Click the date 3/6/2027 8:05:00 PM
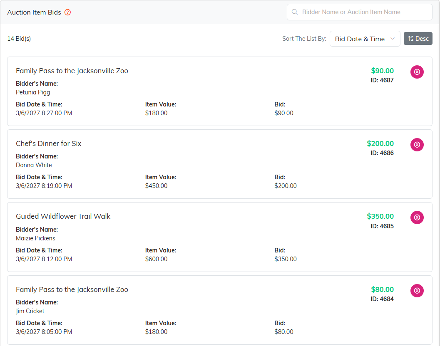Screen dimensions: 440x346 44,332
